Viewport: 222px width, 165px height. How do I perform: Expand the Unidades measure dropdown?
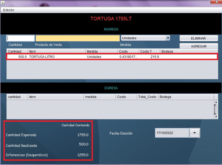(168, 38)
